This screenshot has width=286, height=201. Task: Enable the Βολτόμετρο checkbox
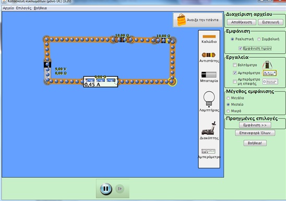(x=235, y=65)
